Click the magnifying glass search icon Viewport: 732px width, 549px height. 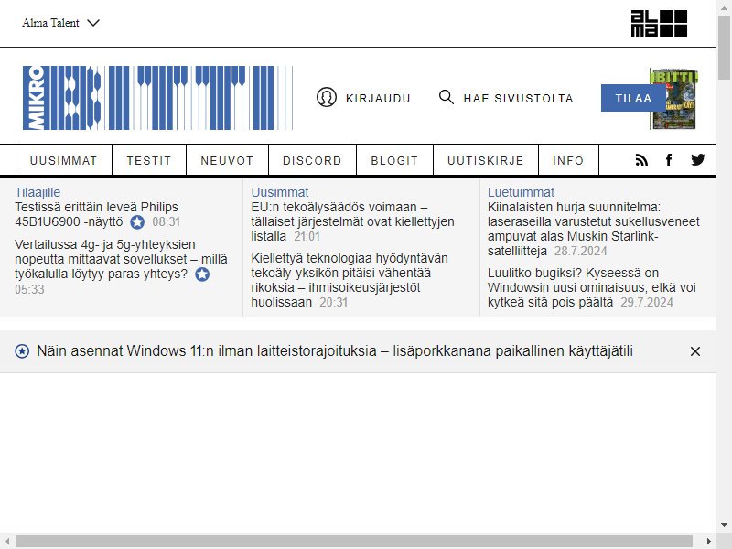click(x=447, y=97)
